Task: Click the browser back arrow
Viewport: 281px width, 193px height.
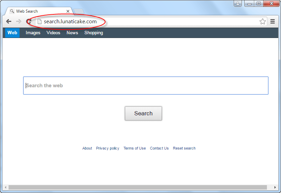Action: pos(9,22)
